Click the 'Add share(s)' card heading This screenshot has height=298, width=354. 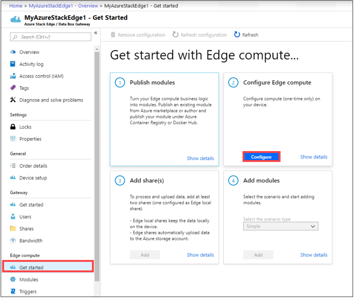point(147,180)
